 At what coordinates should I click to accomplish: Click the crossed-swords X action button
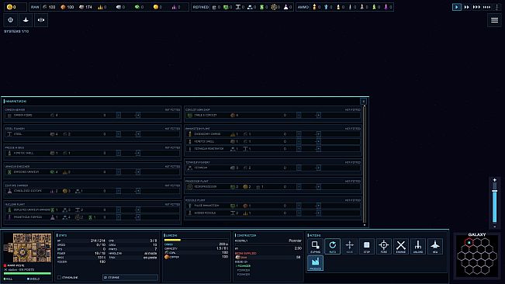(x=400, y=246)
